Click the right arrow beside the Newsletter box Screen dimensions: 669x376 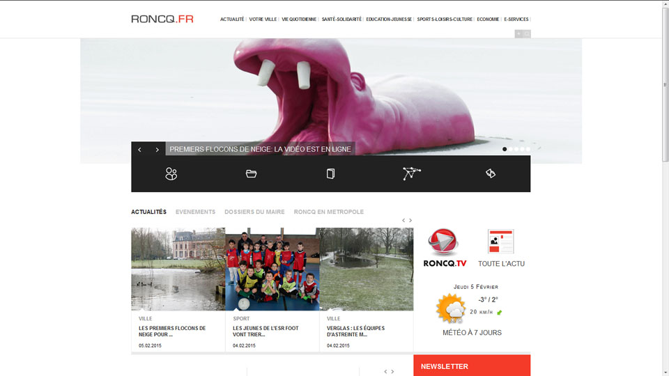[392, 372]
